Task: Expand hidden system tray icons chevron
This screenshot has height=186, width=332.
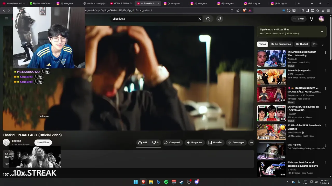Action: pos(288,182)
